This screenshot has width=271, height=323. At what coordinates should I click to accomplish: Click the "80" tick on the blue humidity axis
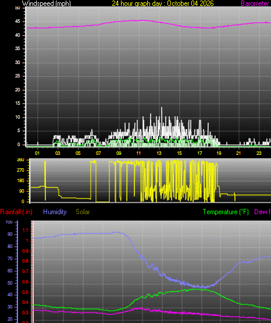click(x=10, y=246)
